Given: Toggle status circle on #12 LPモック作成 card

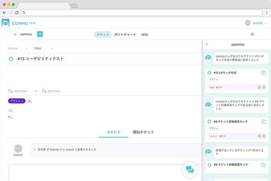Looking at the screenshot, I should pyautogui.click(x=209, y=73).
